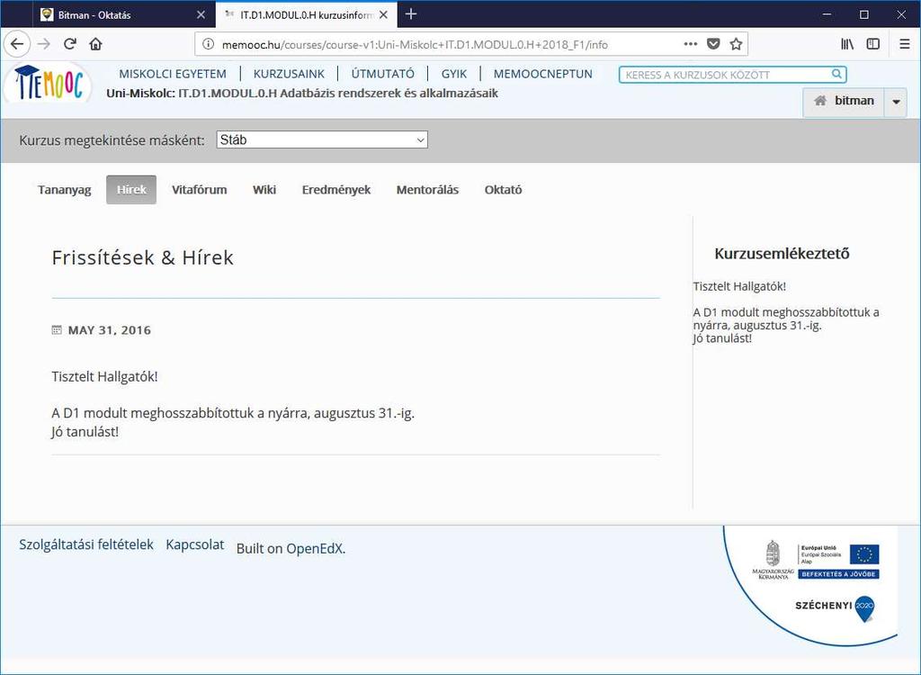This screenshot has height=675, width=921.
Task: Maximize the Firefox window
Action: [864, 14]
